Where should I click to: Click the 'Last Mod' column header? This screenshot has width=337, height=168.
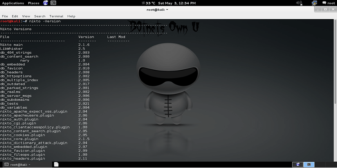click(x=116, y=37)
